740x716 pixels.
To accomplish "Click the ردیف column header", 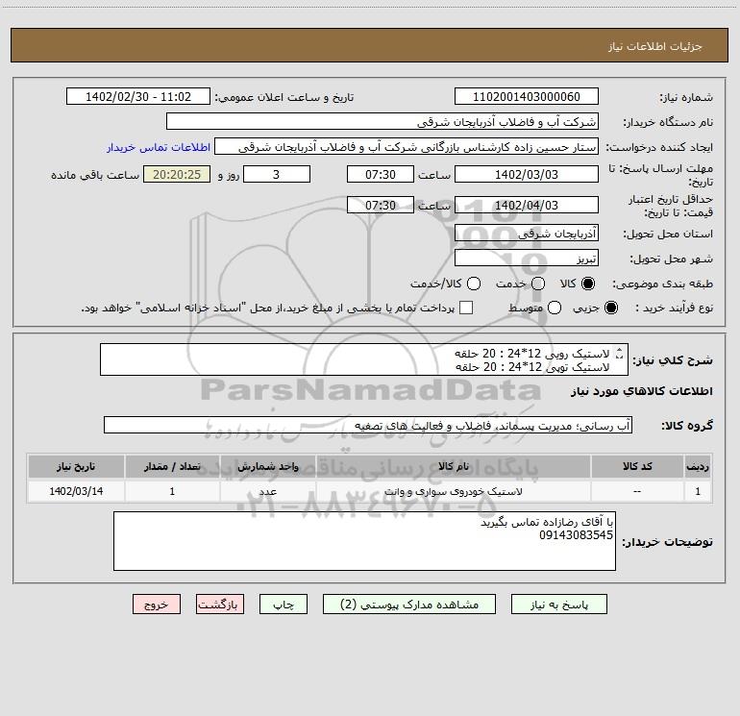I will click(x=698, y=466).
